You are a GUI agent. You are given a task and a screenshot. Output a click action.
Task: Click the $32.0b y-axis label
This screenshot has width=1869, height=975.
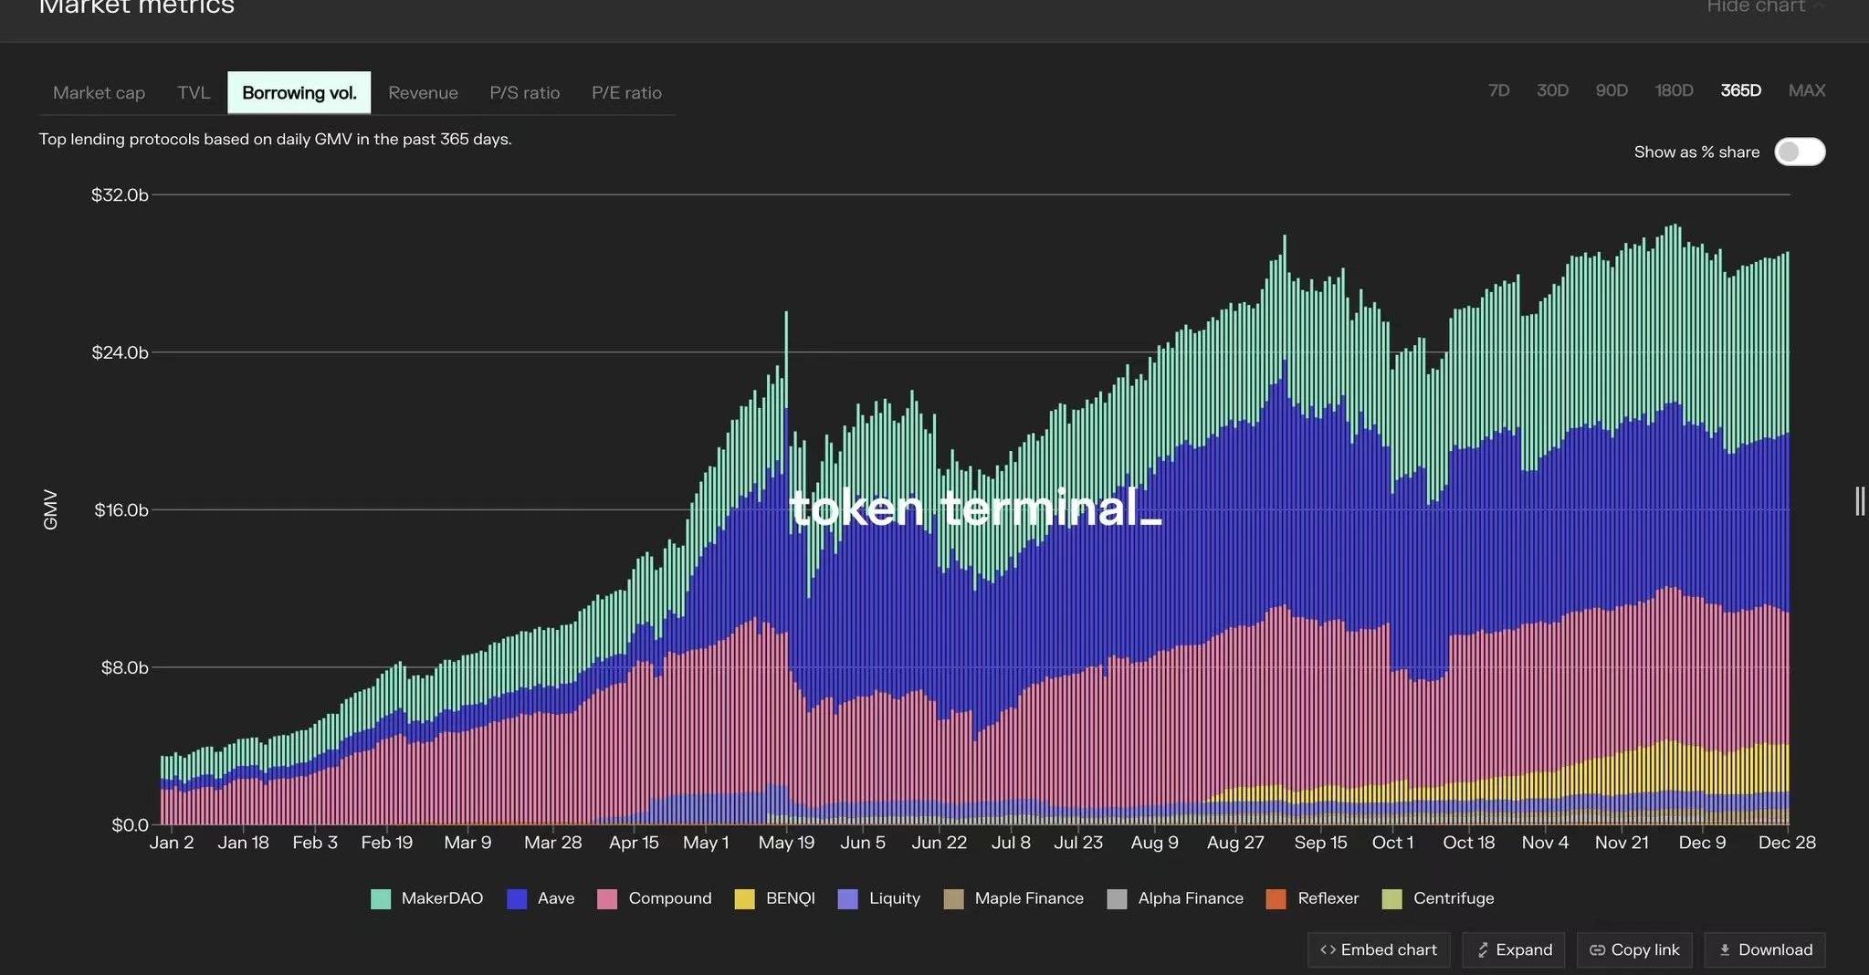[120, 194]
